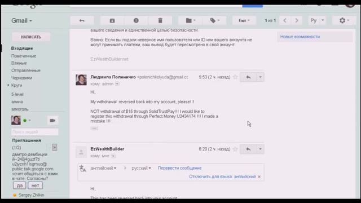Open the green chat status dropdown
This screenshot has width=361, height=203.
point(27,120)
